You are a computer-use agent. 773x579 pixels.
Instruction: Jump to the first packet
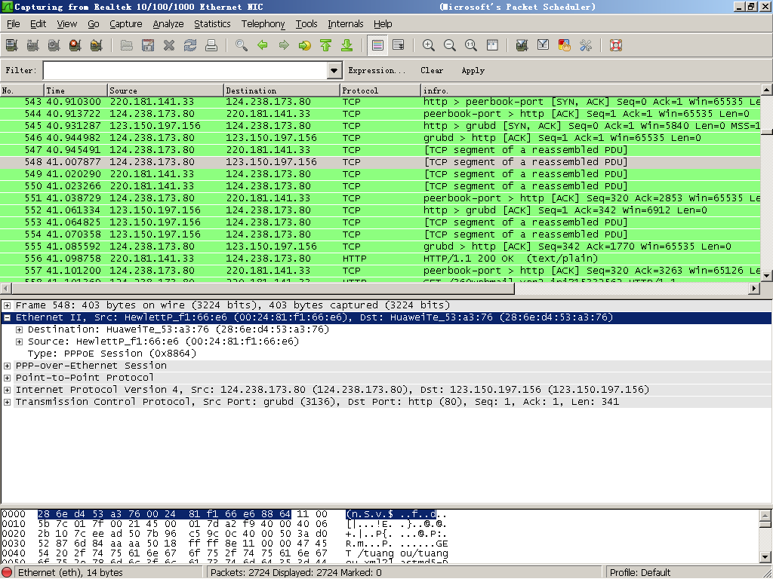326,46
